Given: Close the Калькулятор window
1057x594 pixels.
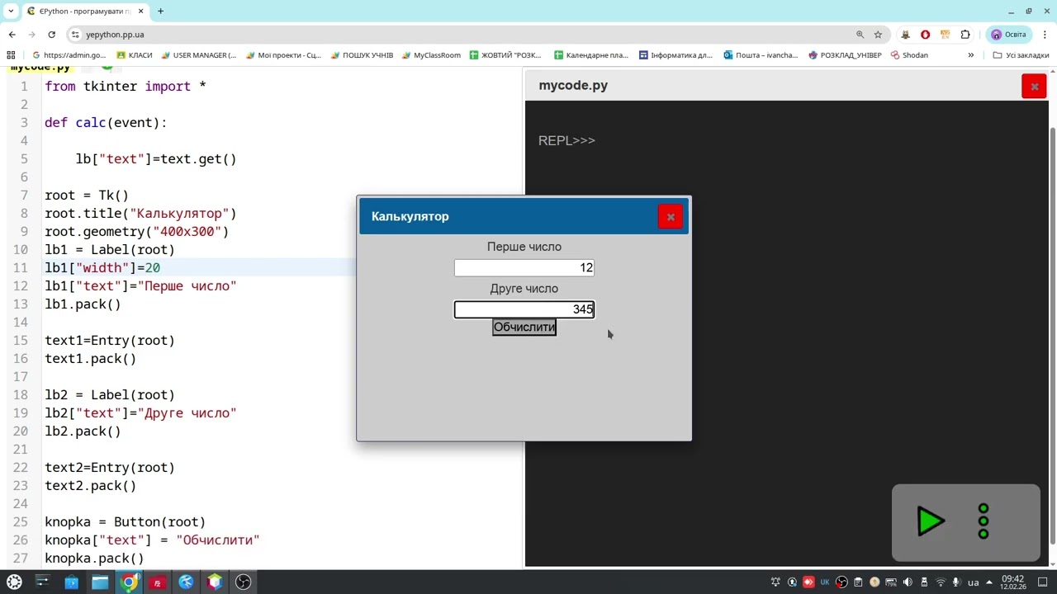Looking at the screenshot, I should (671, 217).
